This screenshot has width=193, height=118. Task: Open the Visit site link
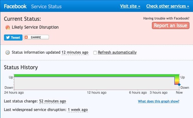(130, 6)
